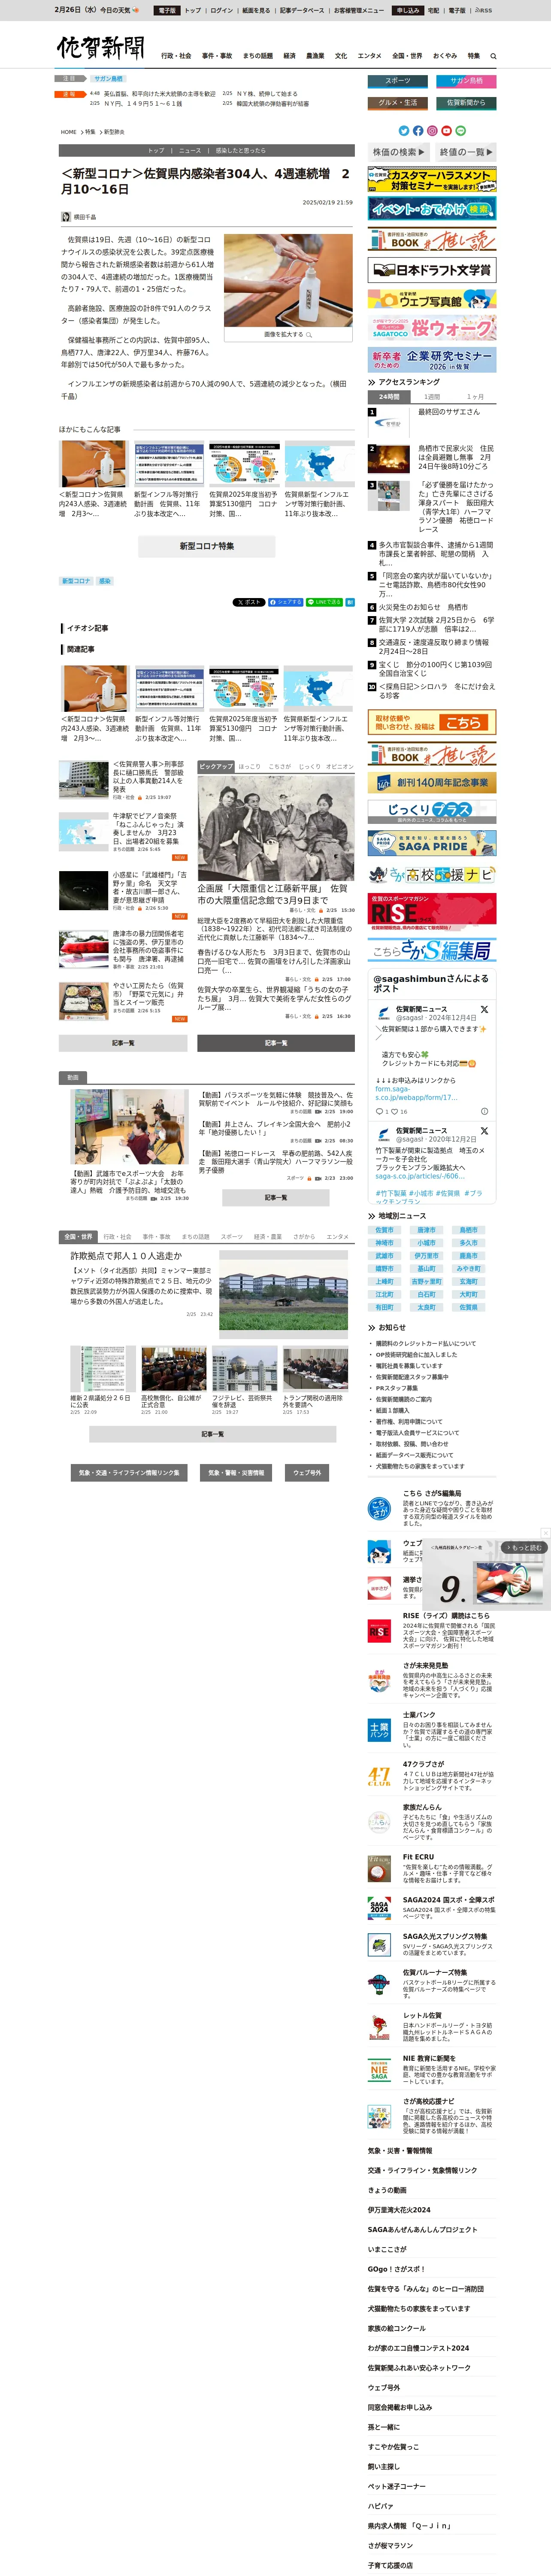Open the Instagram social icon link
Viewport: 551px width, 2576px height.
[432, 131]
